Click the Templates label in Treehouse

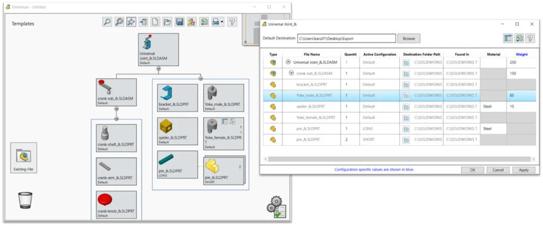tap(23, 24)
